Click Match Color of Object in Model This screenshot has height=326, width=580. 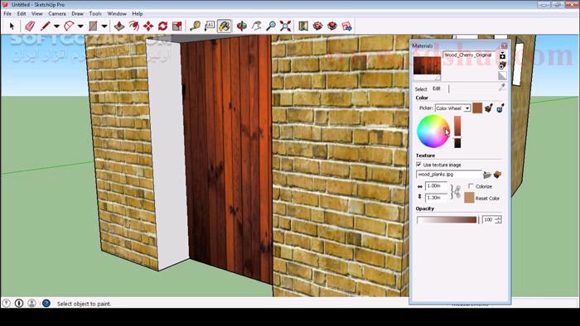(489, 108)
